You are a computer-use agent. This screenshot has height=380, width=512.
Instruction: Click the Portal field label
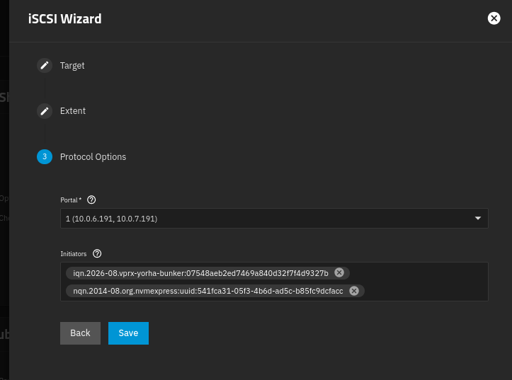point(71,200)
